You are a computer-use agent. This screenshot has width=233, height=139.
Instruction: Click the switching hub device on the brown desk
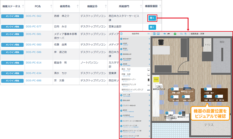pos(187,89)
